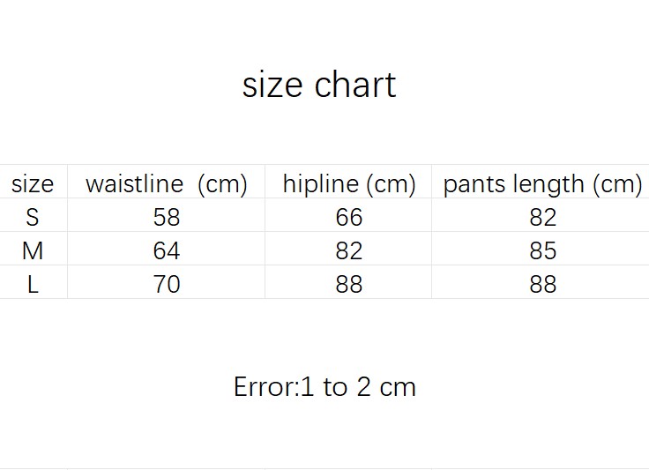Select waistline value 70 for size L
This screenshot has height=470, width=649.
[x=166, y=284]
